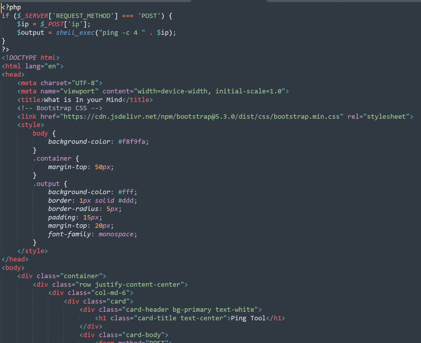Click rel="stylesheet" attribute
The height and width of the screenshot is (343, 421).
(379, 116)
